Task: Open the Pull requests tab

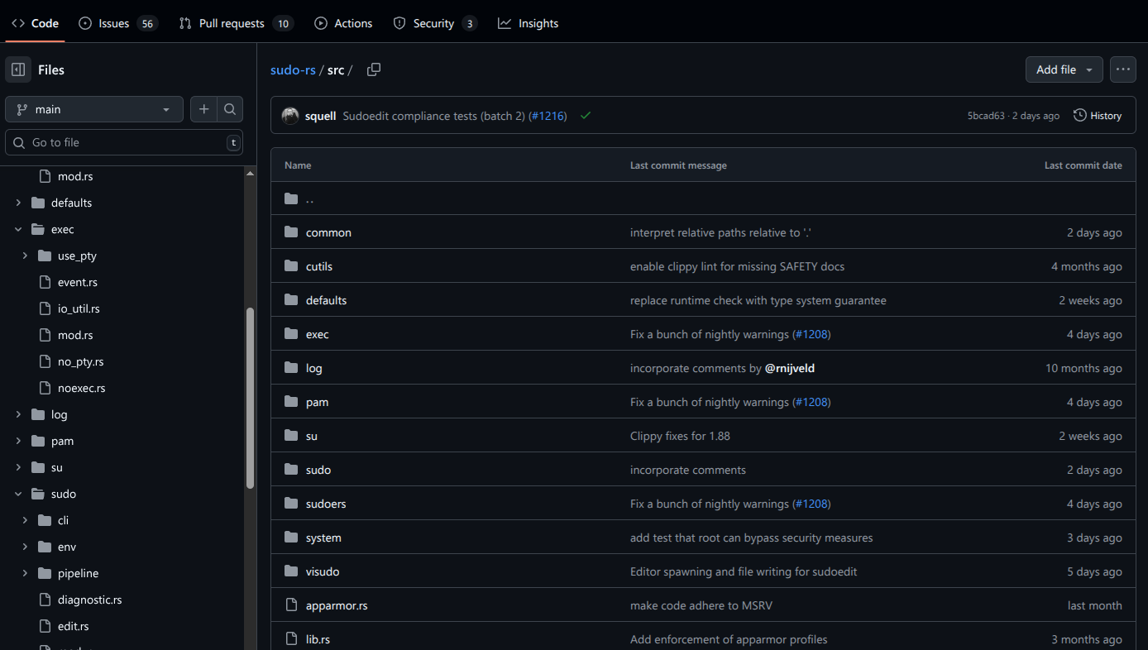Action: point(237,23)
